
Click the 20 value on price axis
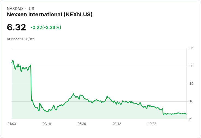(x=191, y=66)
